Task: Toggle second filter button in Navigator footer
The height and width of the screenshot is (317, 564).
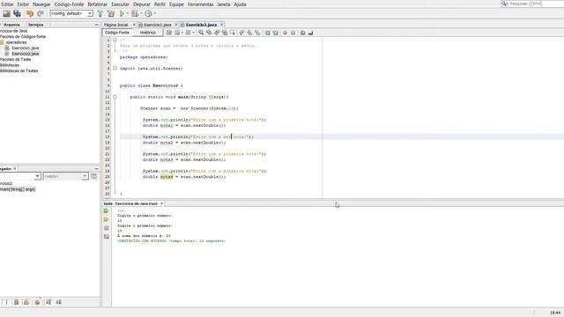Action: [x=16, y=302]
